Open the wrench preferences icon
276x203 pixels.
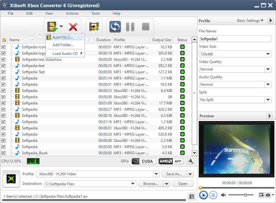tap(191, 161)
